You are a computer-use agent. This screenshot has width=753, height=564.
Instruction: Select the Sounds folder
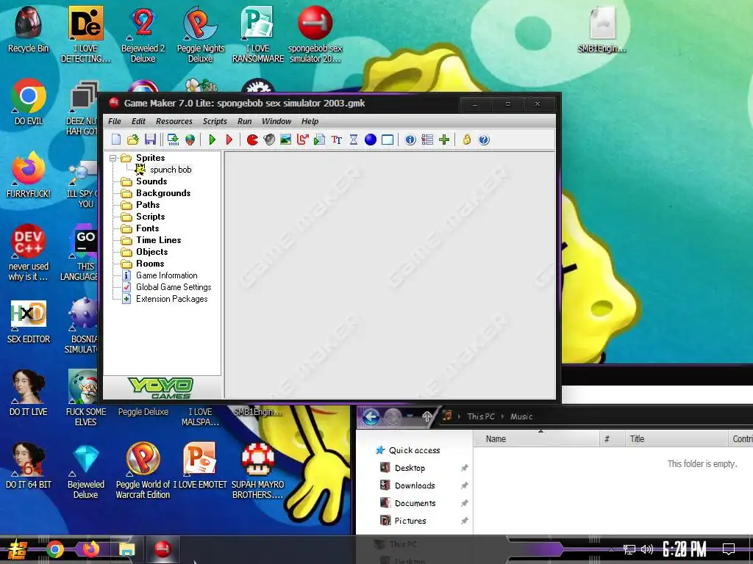click(x=151, y=181)
